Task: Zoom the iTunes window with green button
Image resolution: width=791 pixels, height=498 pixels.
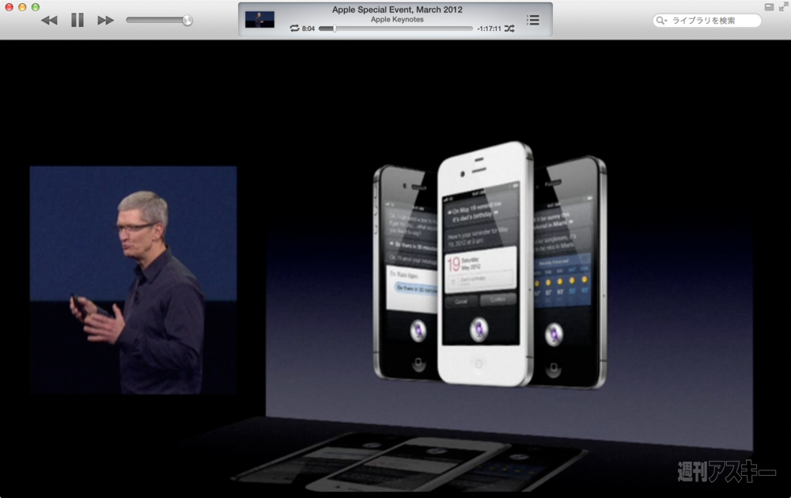Action: pyautogui.click(x=36, y=7)
